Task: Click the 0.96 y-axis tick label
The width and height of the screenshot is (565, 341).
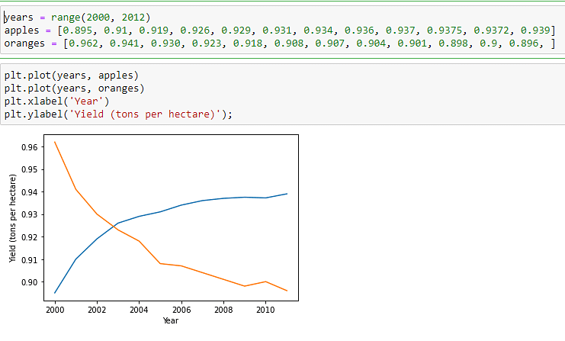Action: click(30, 147)
